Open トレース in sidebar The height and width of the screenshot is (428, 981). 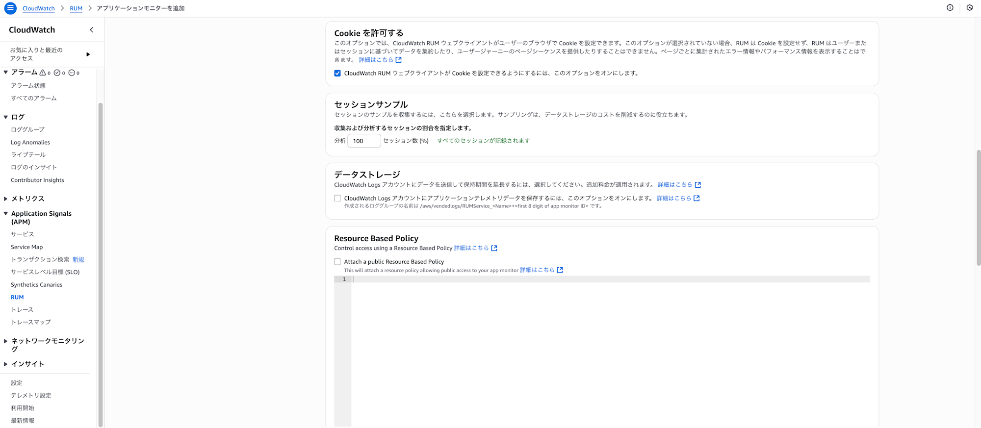(x=22, y=310)
